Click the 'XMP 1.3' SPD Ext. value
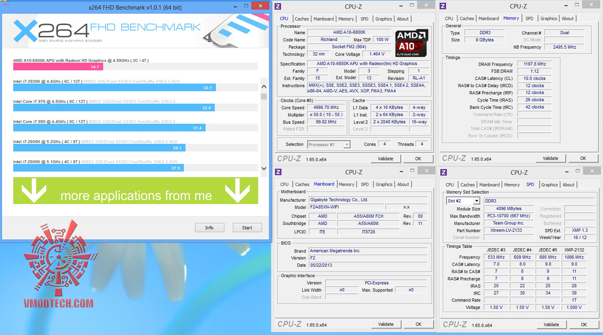The image size is (603, 335). pyautogui.click(x=579, y=231)
